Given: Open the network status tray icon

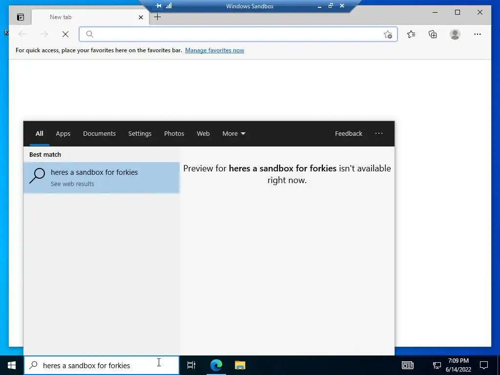Looking at the screenshot, I should click(437, 365).
